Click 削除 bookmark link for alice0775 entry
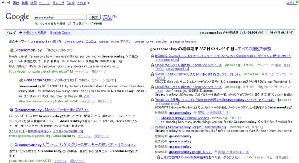Viewport: 299px width, 163px height. [287, 65]
